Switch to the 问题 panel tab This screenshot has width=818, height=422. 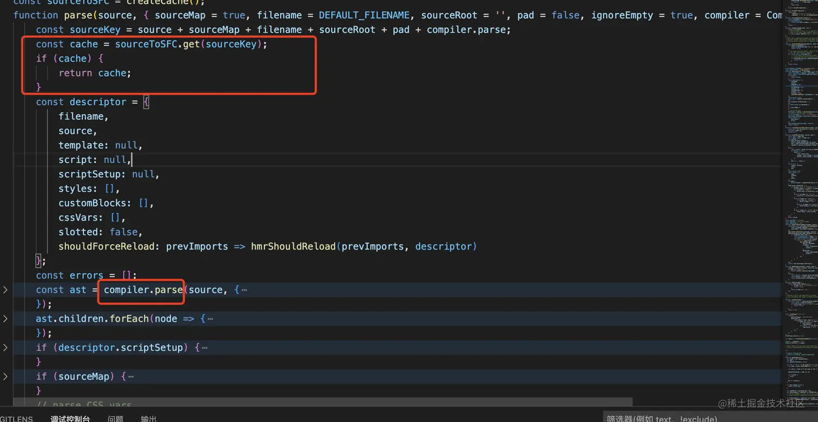click(115, 419)
